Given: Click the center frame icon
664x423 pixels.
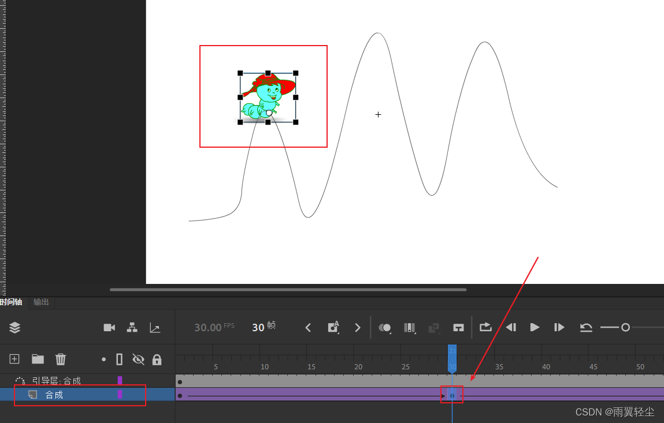Looking at the screenshot, I should [459, 328].
